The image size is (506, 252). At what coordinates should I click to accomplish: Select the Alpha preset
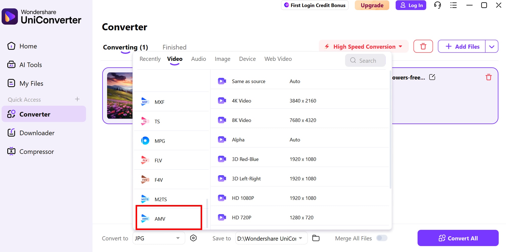click(300, 140)
